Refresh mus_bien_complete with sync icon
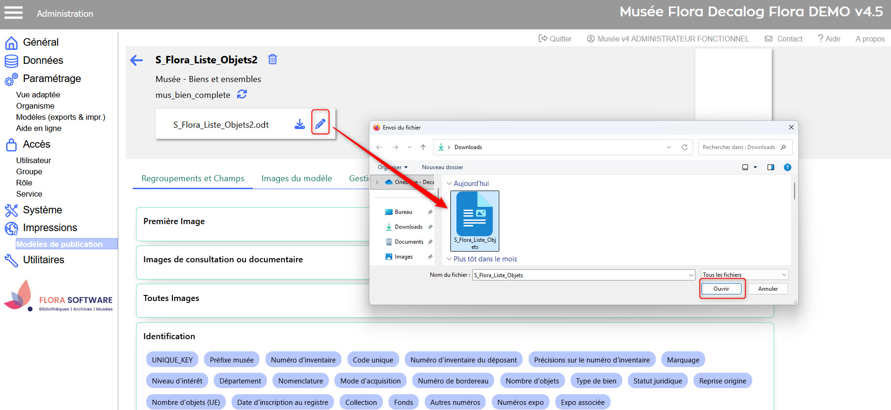Viewport: 891px width, 410px height. tap(242, 94)
